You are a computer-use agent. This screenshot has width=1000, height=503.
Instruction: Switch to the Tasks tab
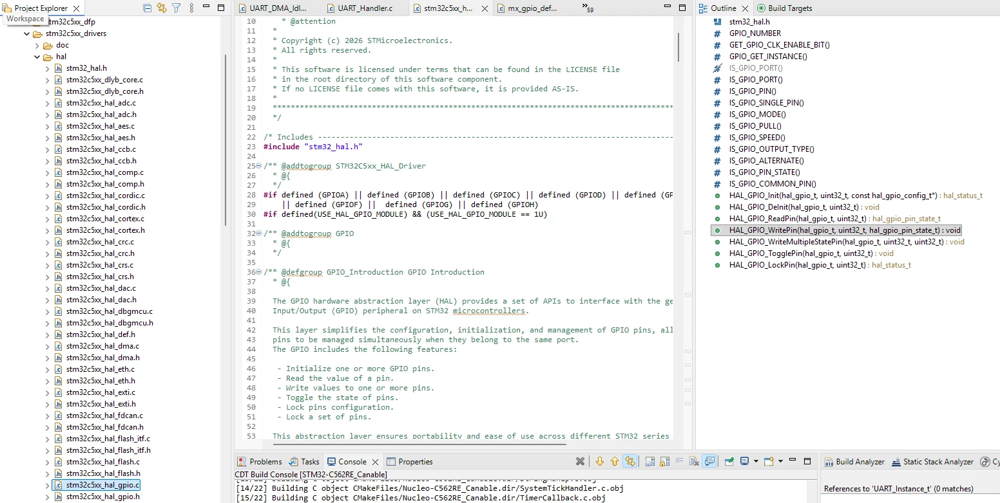click(x=304, y=461)
